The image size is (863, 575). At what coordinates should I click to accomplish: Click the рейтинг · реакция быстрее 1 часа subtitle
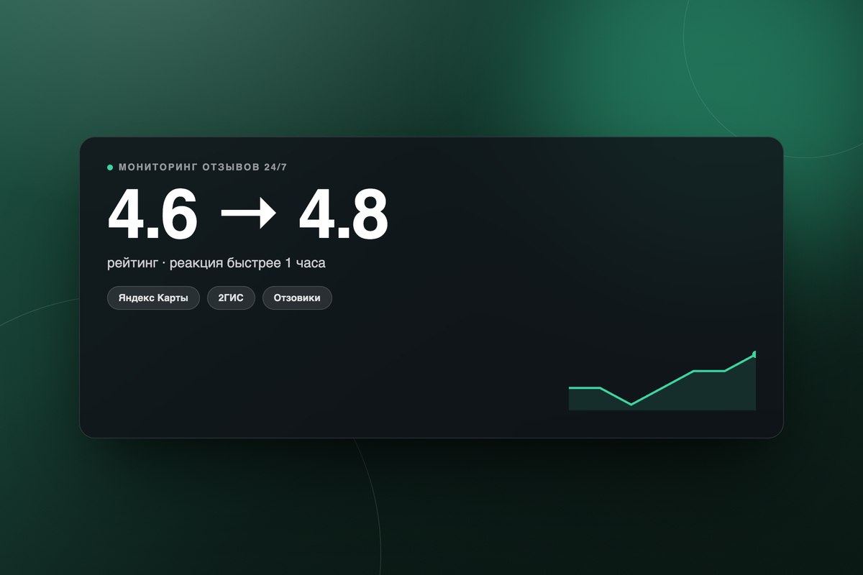(x=216, y=263)
